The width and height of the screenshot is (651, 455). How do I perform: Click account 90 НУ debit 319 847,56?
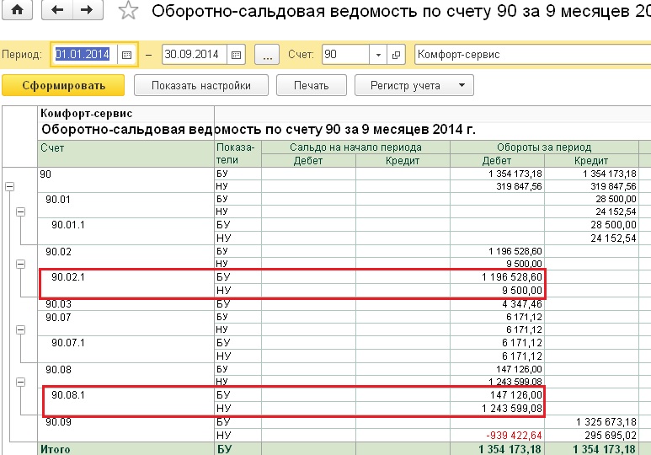tap(519, 186)
